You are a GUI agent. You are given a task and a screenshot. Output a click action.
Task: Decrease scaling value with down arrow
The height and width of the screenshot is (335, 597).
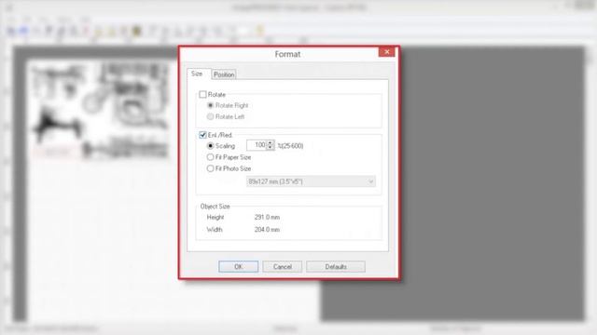[271, 147]
